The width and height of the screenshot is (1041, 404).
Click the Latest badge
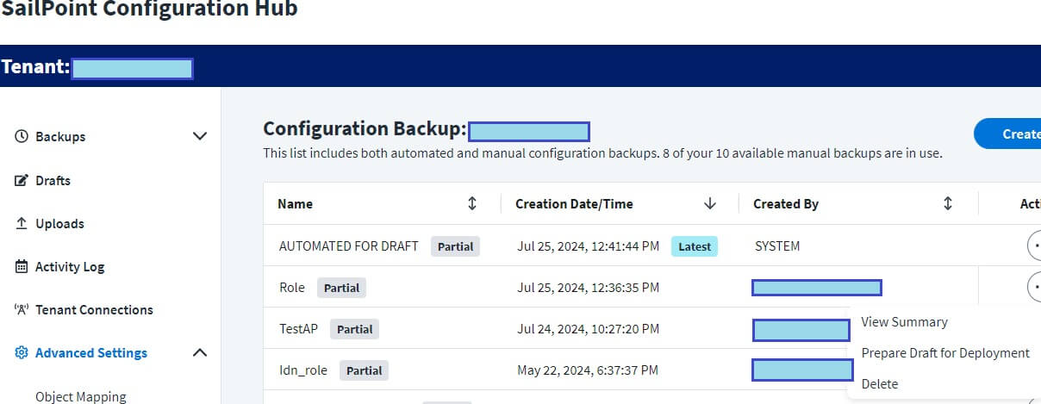coord(695,246)
